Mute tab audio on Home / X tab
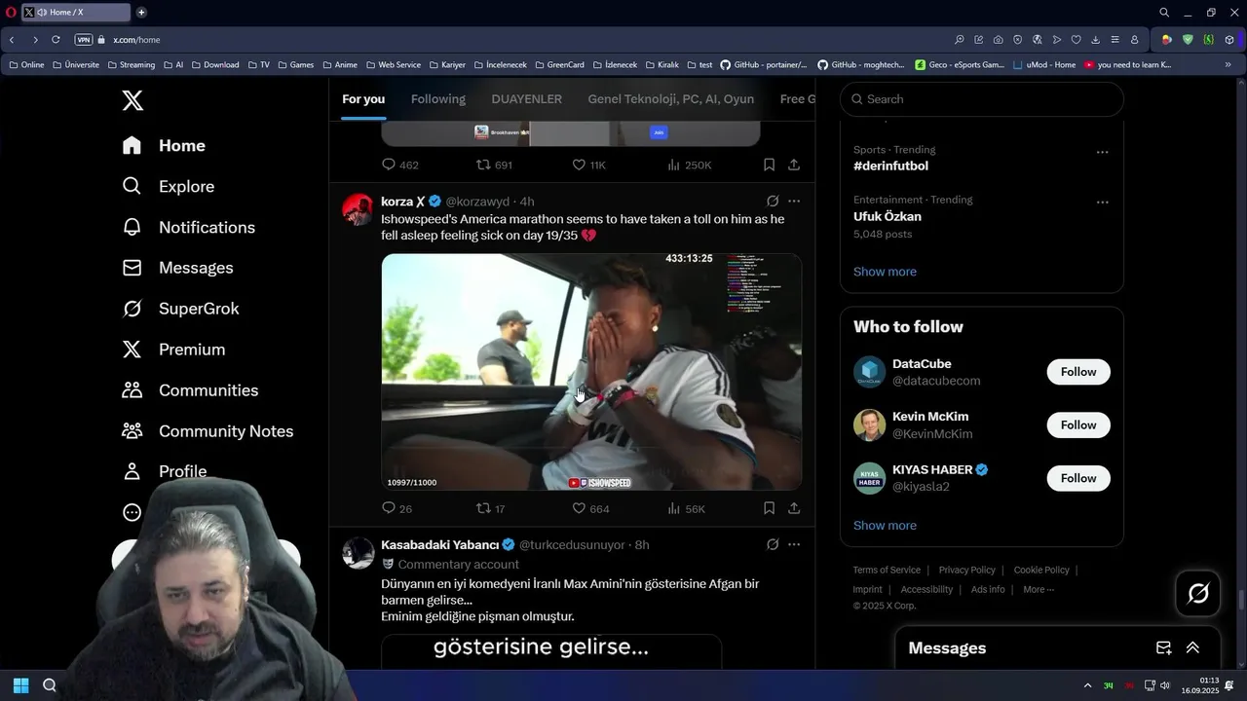The width and height of the screenshot is (1247, 701). [42, 13]
